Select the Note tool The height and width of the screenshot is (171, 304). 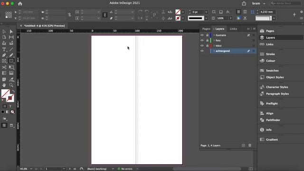[4, 79]
